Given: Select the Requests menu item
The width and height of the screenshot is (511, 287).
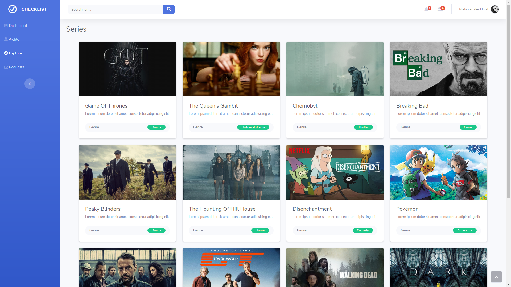Looking at the screenshot, I should click(17, 67).
